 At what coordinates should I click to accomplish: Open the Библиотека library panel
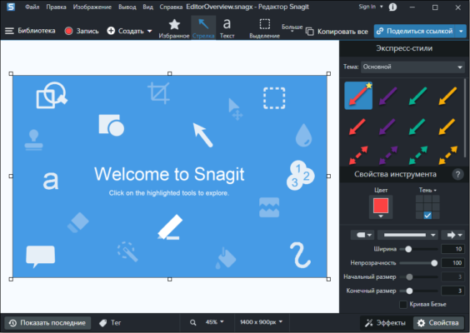[30, 31]
